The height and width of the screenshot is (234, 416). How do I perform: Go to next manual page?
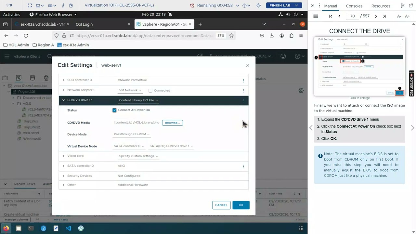(x=376, y=16)
